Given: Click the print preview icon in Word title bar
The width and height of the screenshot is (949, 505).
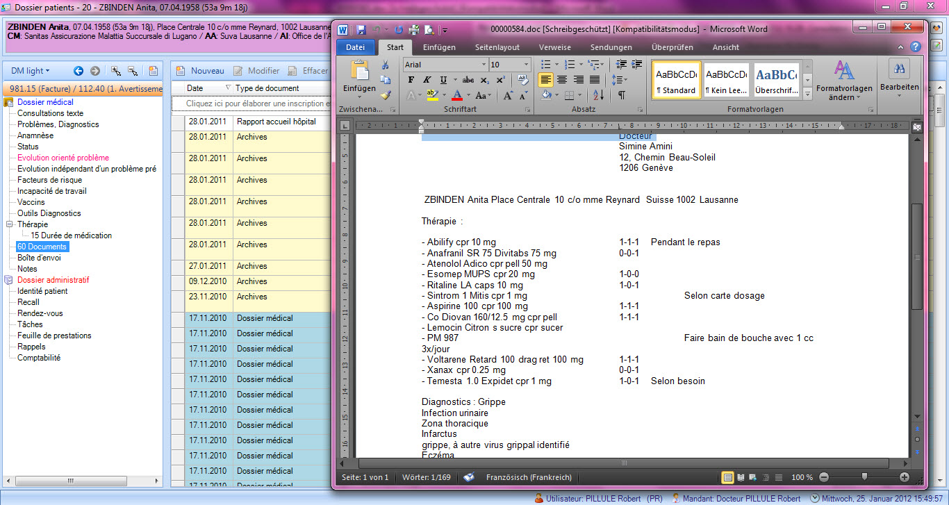Looking at the screenshot, I should (x=429, y=30).
